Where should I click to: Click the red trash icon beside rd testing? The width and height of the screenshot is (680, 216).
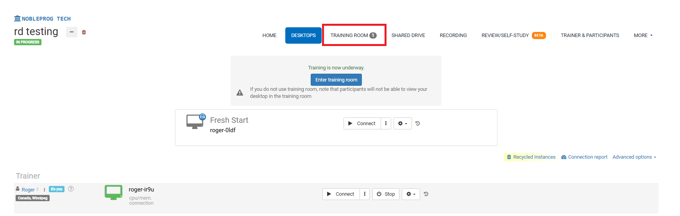[x=84, y=32]
